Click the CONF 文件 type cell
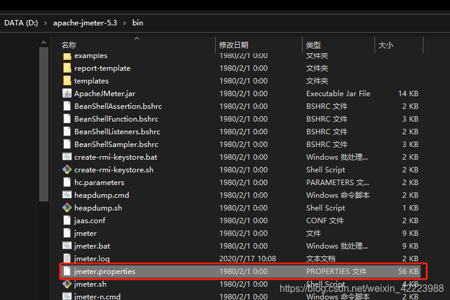Image resolution: width=450 pixels, height=300 pixels. point(325,220)
